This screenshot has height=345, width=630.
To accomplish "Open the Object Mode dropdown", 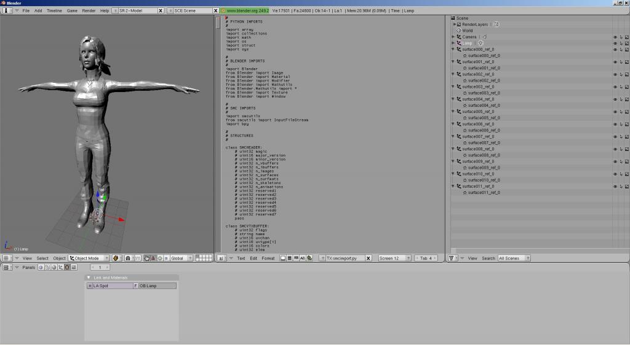I will 89,258.
